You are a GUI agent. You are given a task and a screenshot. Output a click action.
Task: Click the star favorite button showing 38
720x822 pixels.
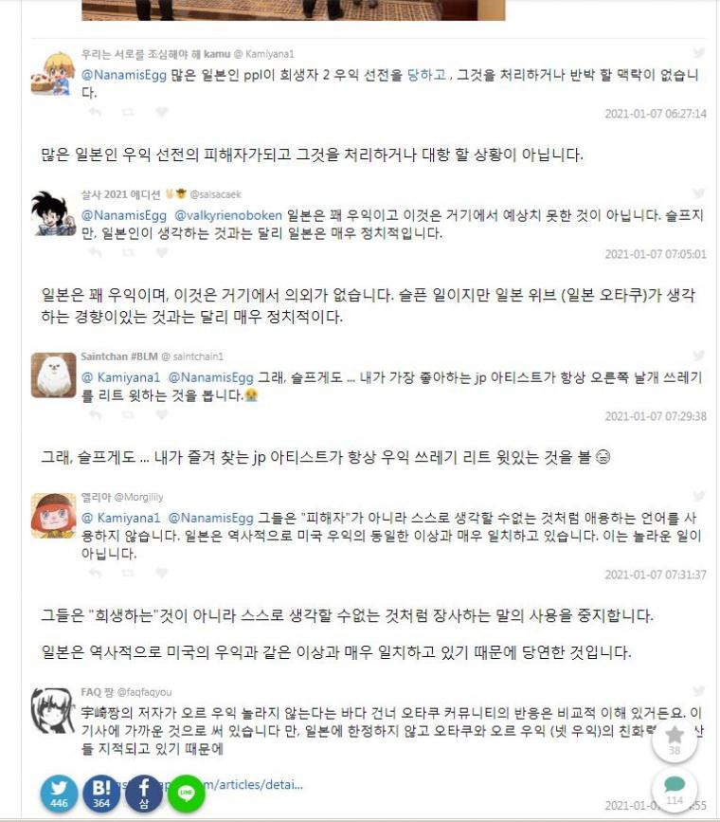coord(675,740)
